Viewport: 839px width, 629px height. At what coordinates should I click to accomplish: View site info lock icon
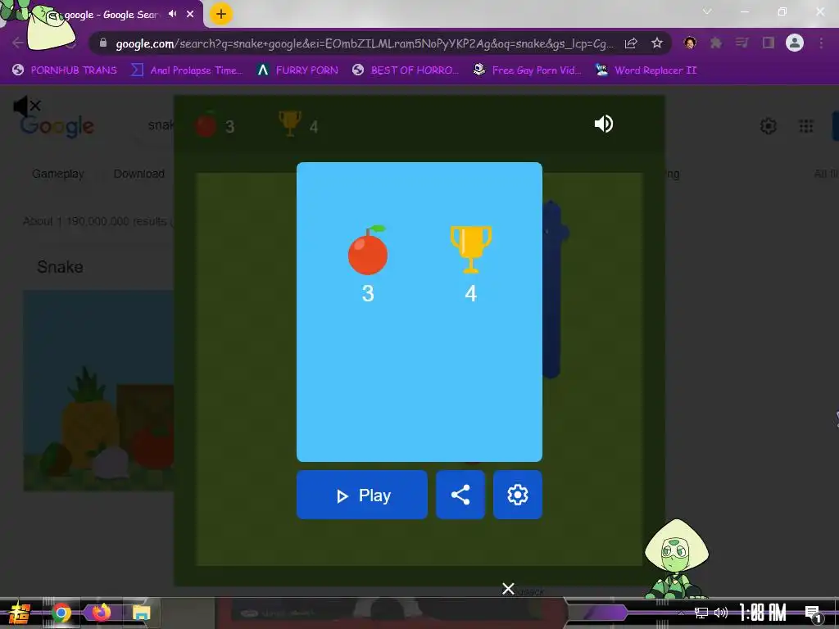103,43
